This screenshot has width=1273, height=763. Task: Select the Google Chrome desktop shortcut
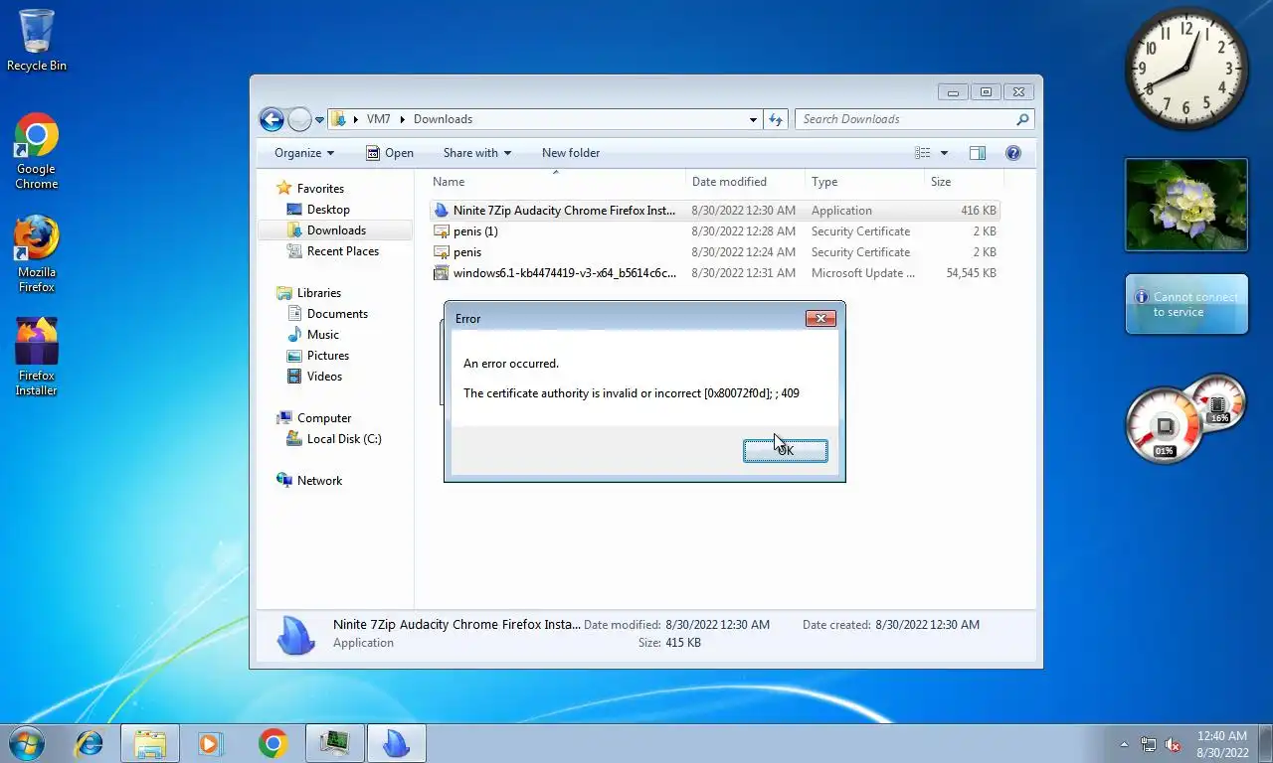coord(37,151)
